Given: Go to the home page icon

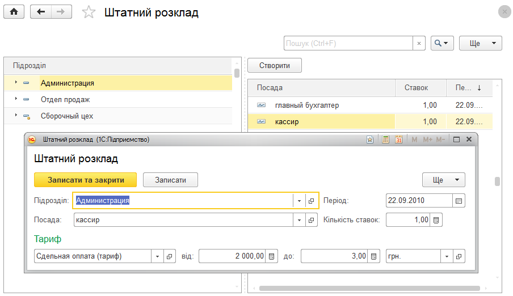Looking at the screenshot, I should (14, 12).
